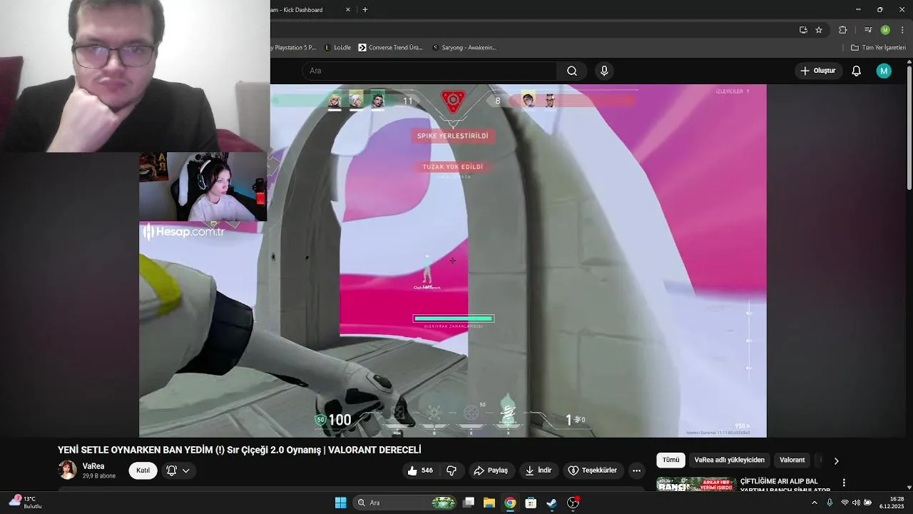The height and width of the screenshot is (514, 913).
Task: Select the Valorant filter chip
Action: 792,460
